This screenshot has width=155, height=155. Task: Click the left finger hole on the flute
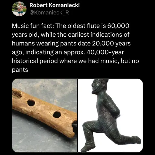pyautogui.click(x=31, y=103)
